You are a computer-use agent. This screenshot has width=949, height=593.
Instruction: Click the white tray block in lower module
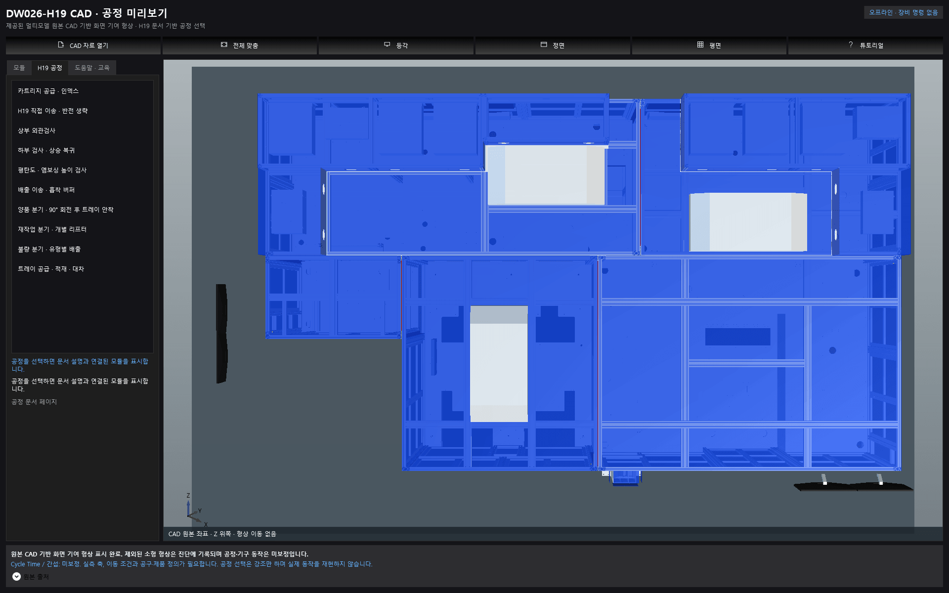[x=499, y=364]
